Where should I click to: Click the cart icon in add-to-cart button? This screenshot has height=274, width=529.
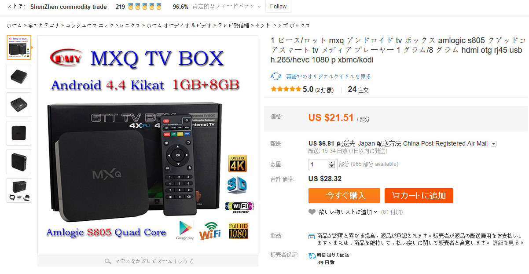tap(395, 196)
